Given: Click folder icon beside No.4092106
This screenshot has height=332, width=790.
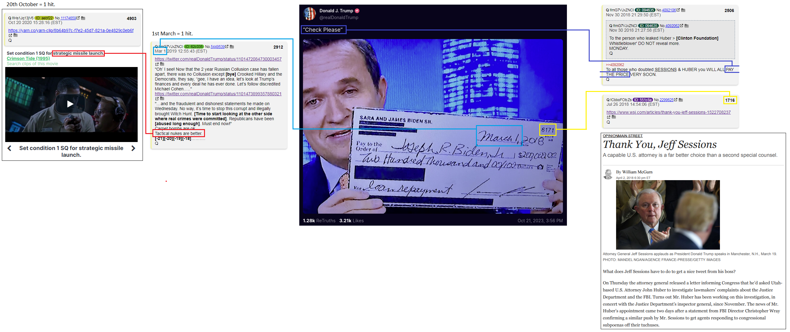Looking at the screenshot, I should pos(683,10).
